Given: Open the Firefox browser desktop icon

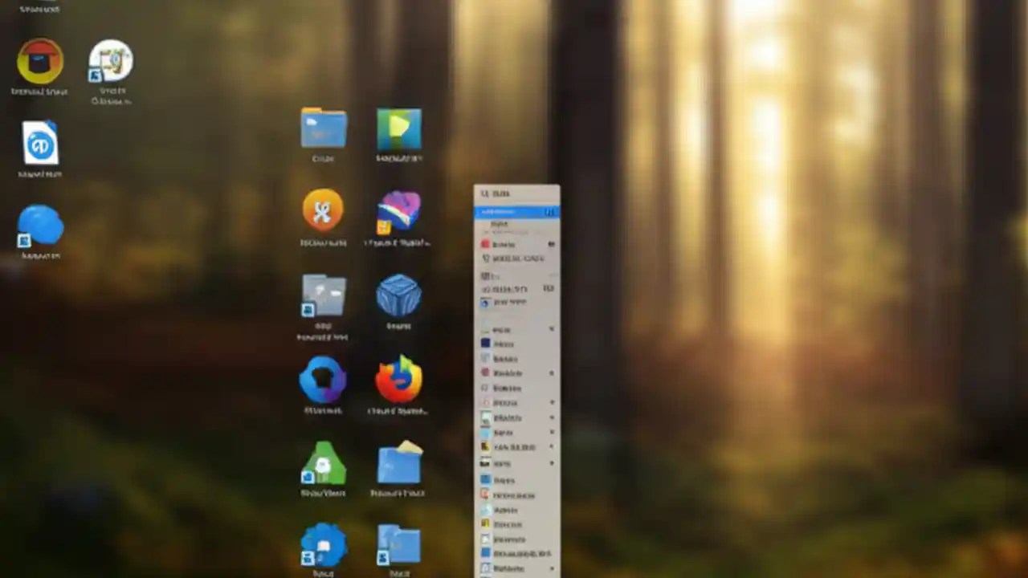Looking at the screenshot, I should [x=399, y=377].
